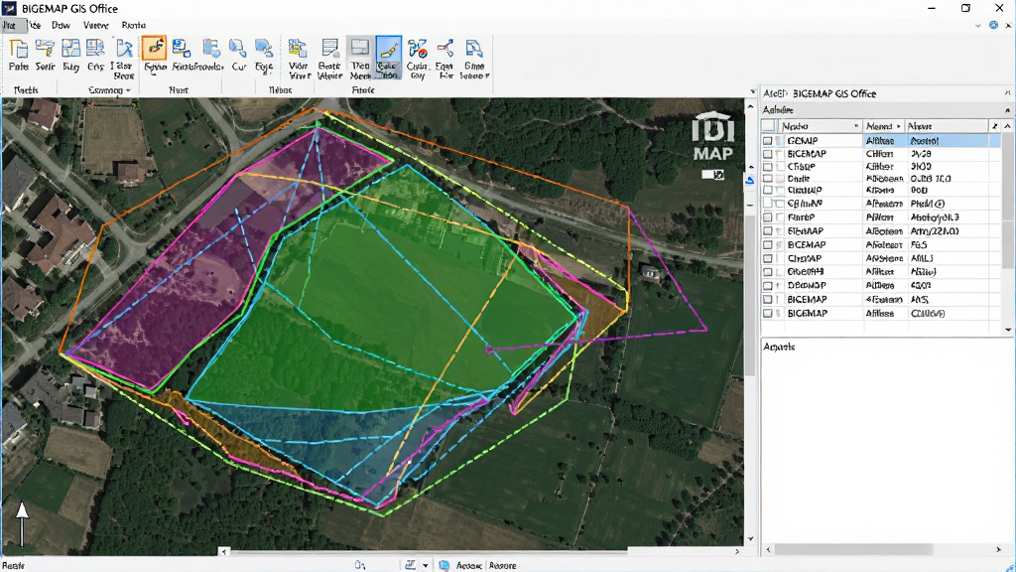
Task: Open the Ronta menu
Action: (134, 25)
